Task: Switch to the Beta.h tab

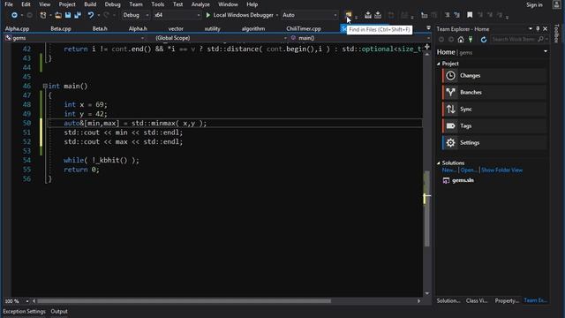Action: (100, 28)
